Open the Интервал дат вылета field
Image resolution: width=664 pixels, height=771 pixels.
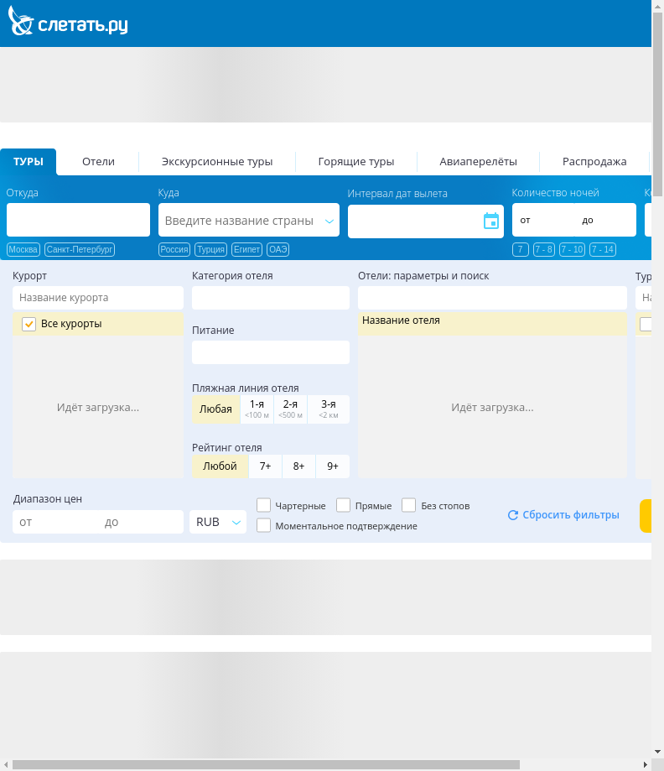pyautogui.click(x=426, y=221)
